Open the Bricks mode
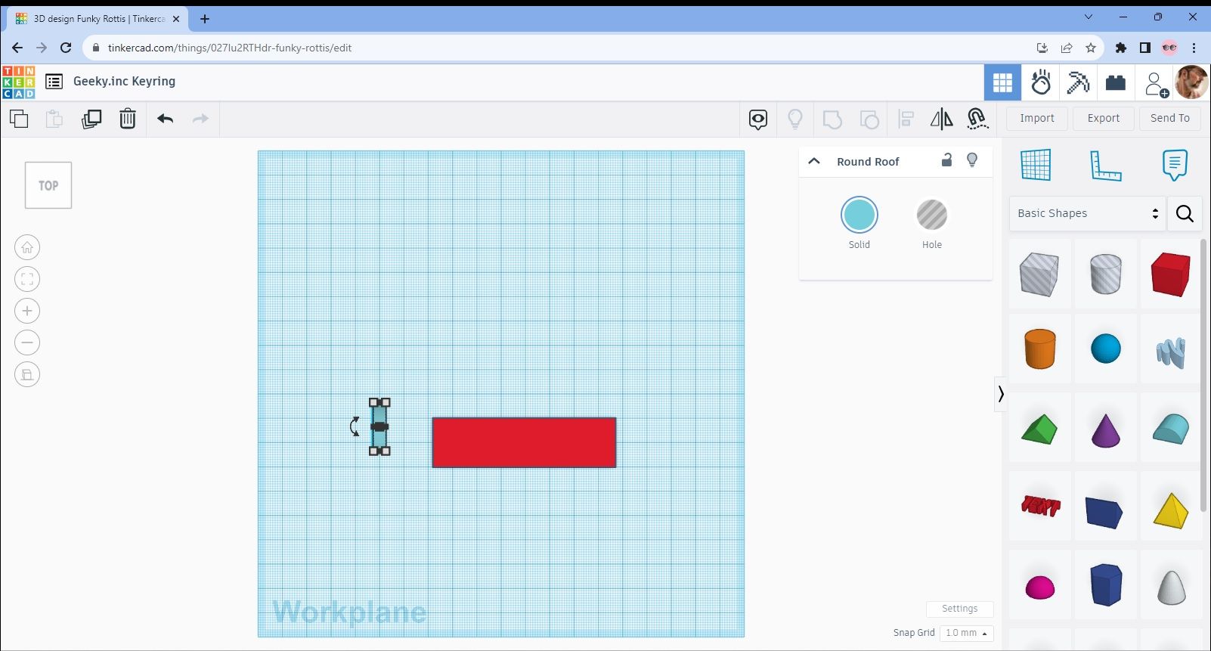The image size is (1211, 651). click(1116, 82)
